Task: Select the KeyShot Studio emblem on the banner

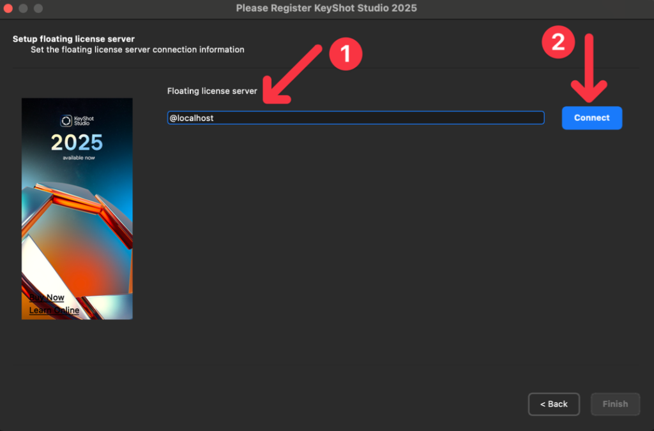Action: click(x=66, y=119)
